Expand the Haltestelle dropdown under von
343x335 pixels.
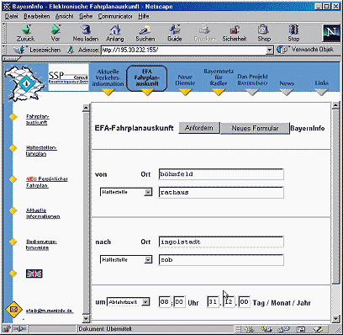point(148,192)
